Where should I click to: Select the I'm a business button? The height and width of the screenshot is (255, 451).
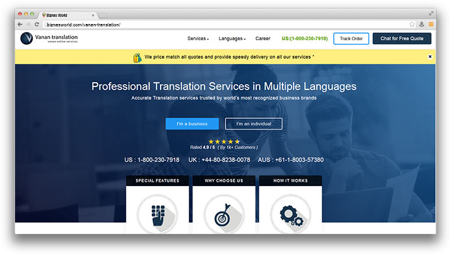coord(192,124)
